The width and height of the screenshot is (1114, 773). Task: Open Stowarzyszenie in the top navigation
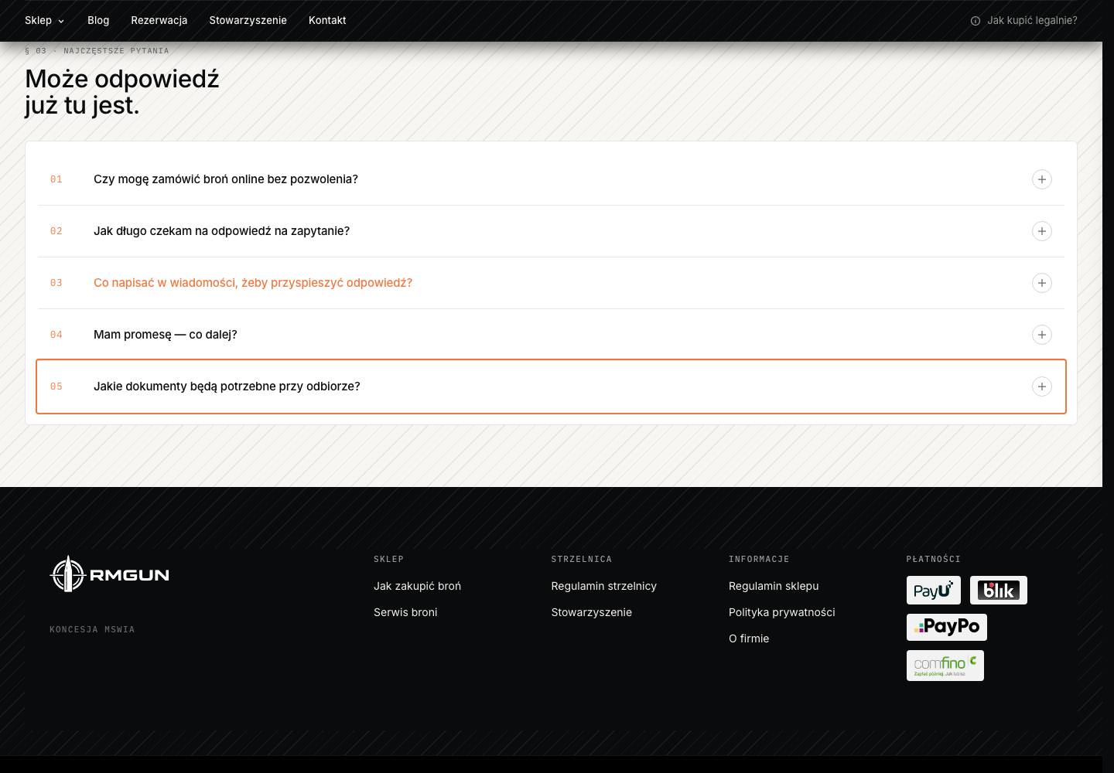[248, 21]
